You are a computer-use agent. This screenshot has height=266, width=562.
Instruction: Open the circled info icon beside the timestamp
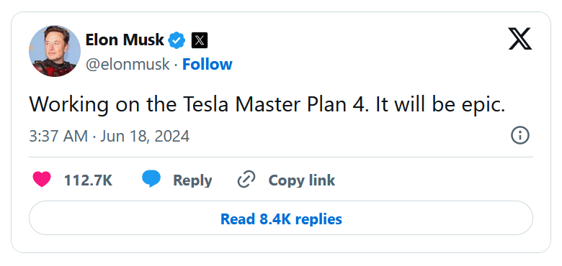pyautogui.click(x=520, y=136)
